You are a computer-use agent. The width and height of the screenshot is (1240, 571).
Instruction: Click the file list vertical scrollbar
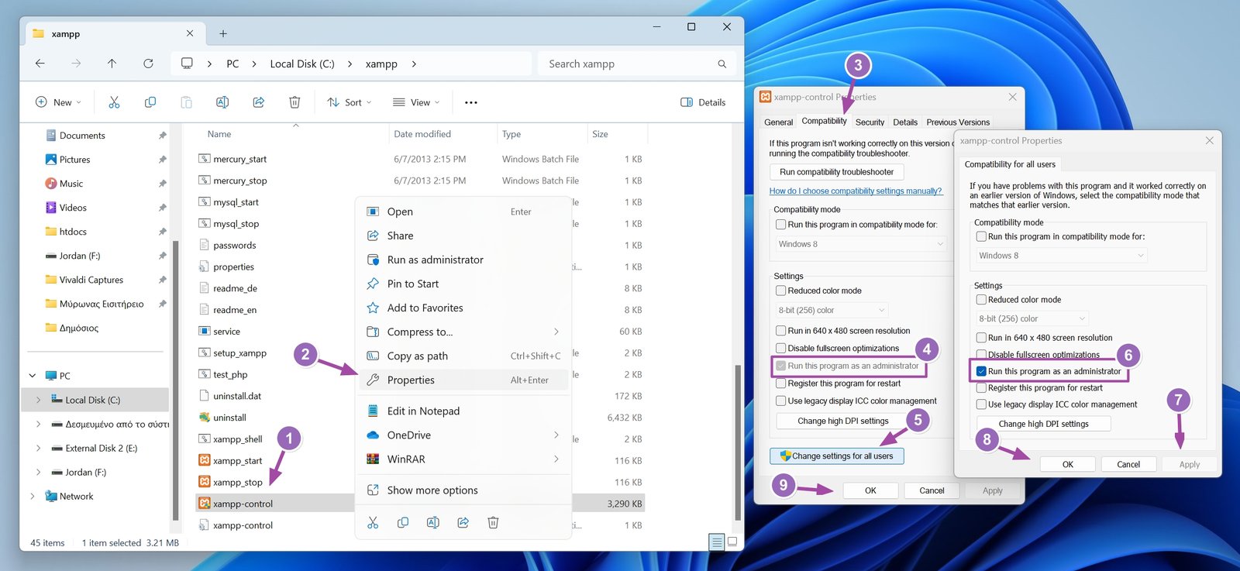pyautogui.click(x=738, y=442)
